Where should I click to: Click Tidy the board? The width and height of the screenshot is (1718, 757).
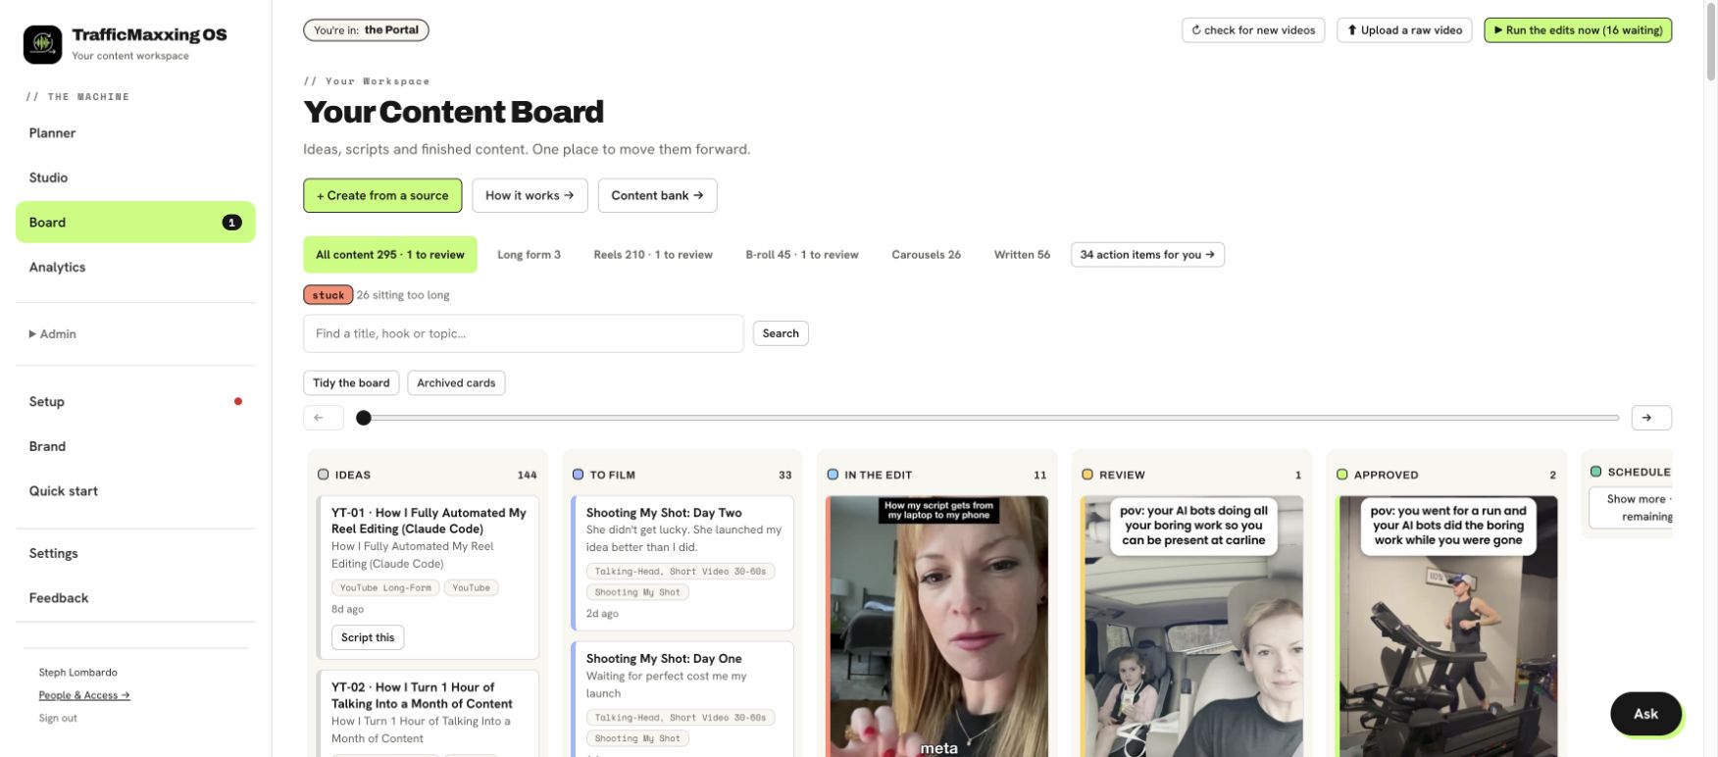pyautogui.click(x=351, y=383)
